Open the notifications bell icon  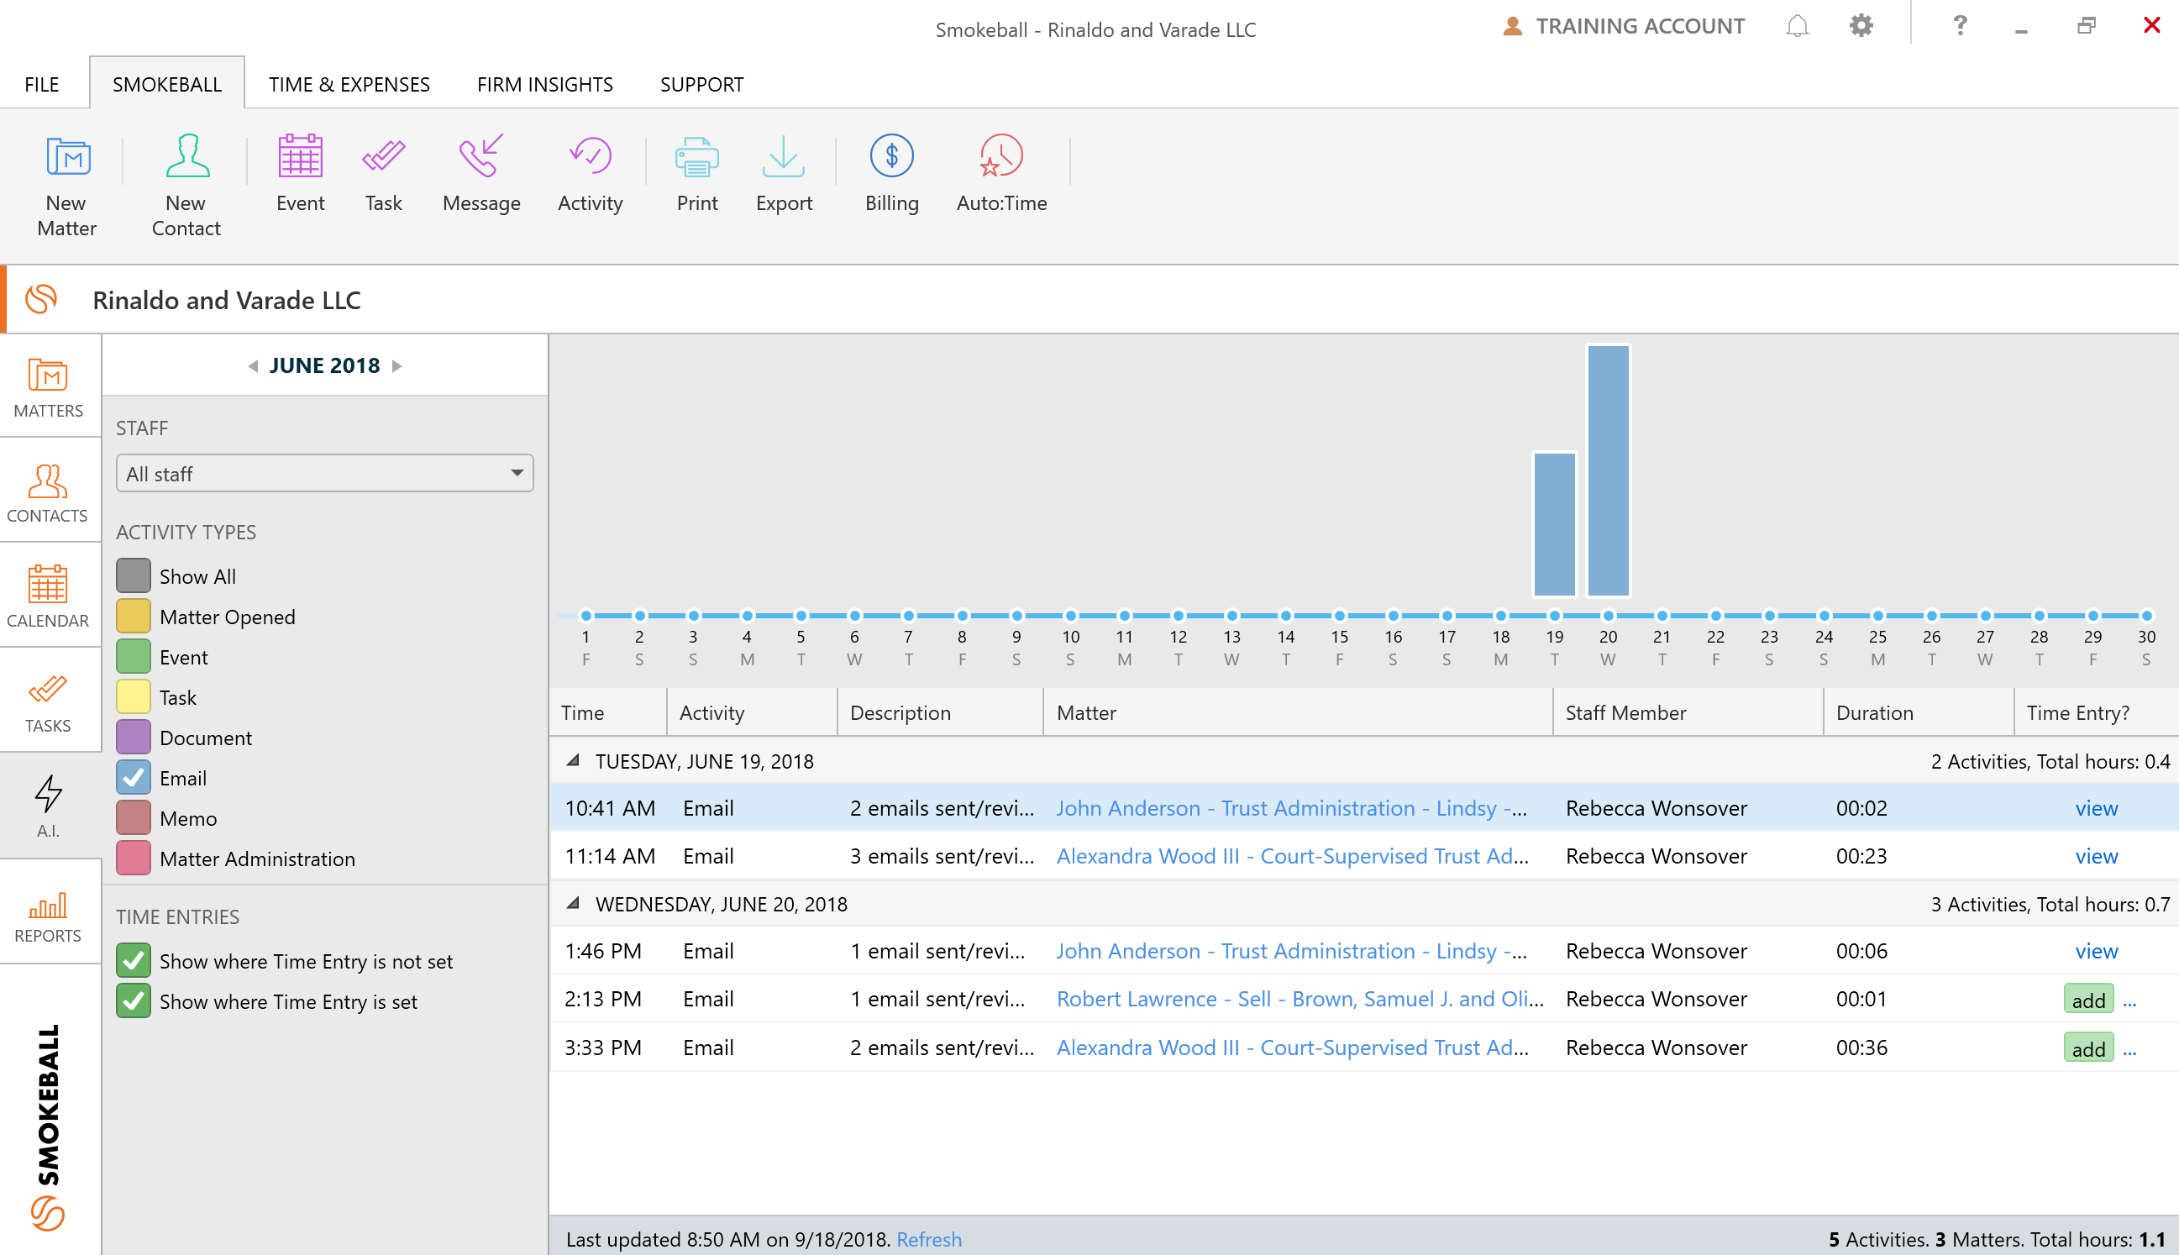(x=1796, y=27)
